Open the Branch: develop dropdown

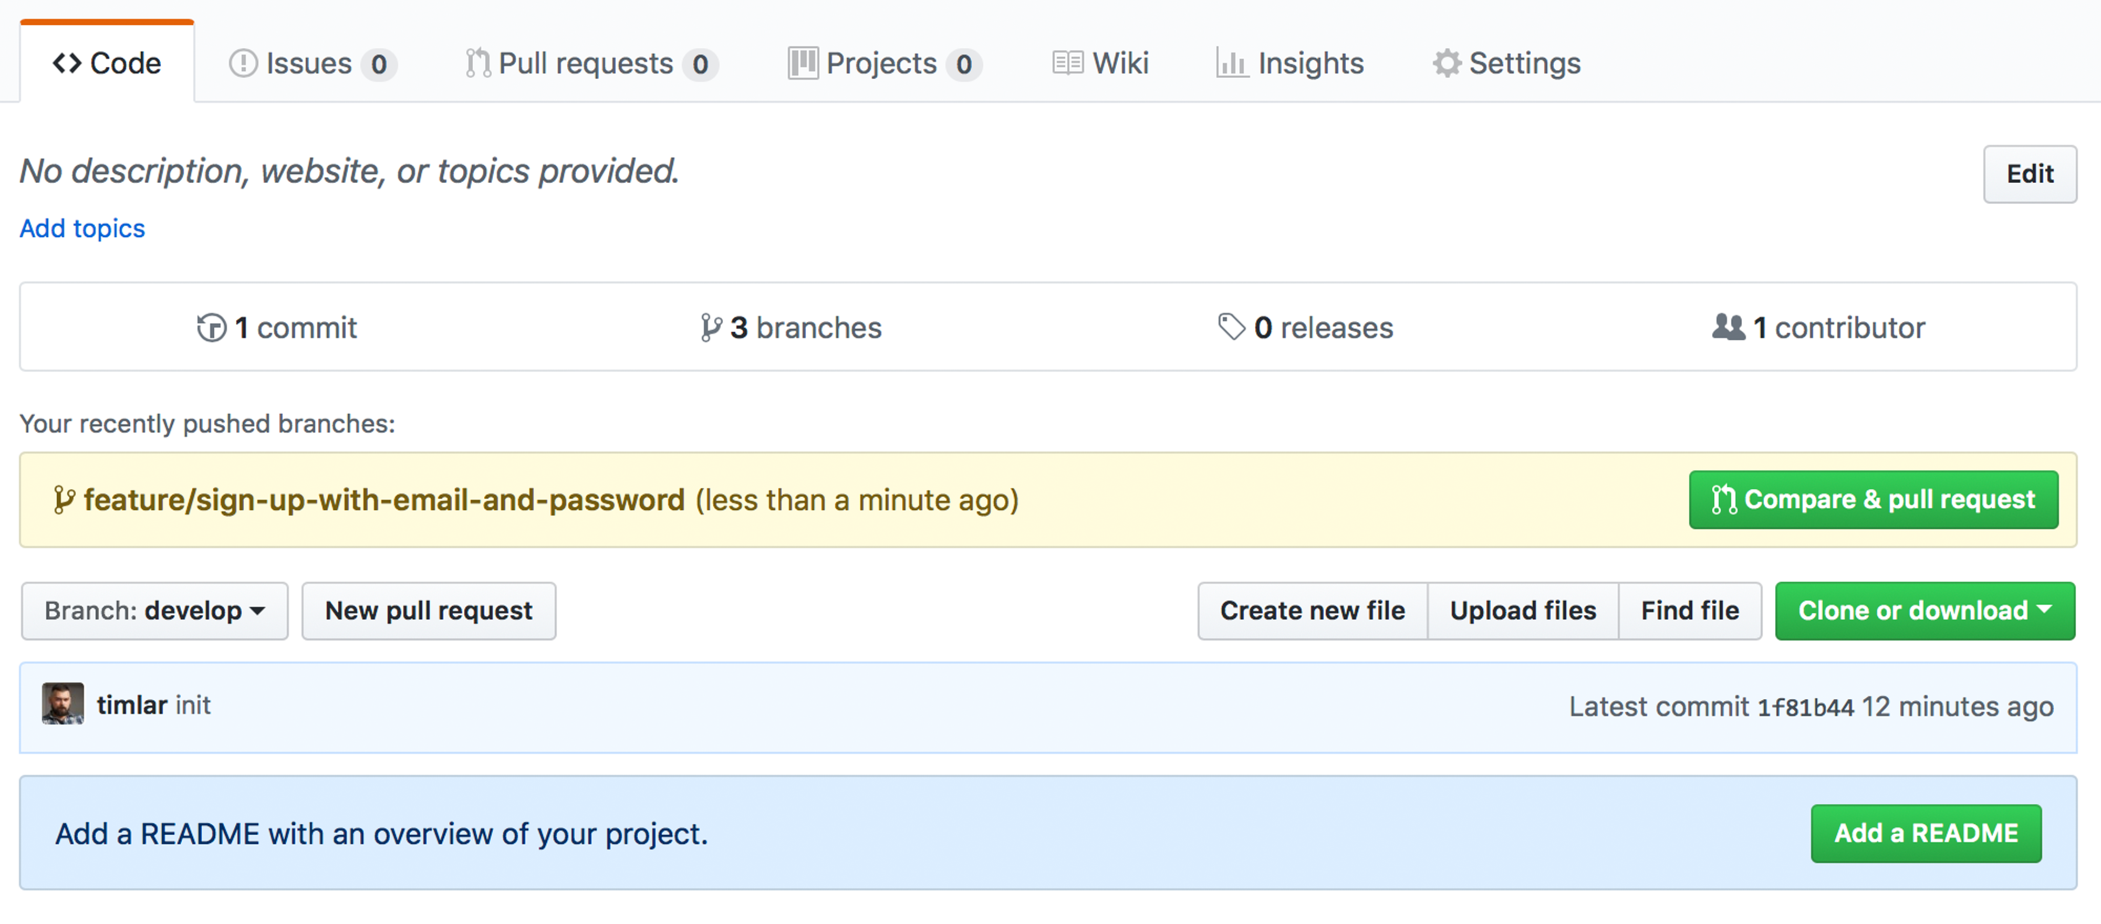[154, 610]
